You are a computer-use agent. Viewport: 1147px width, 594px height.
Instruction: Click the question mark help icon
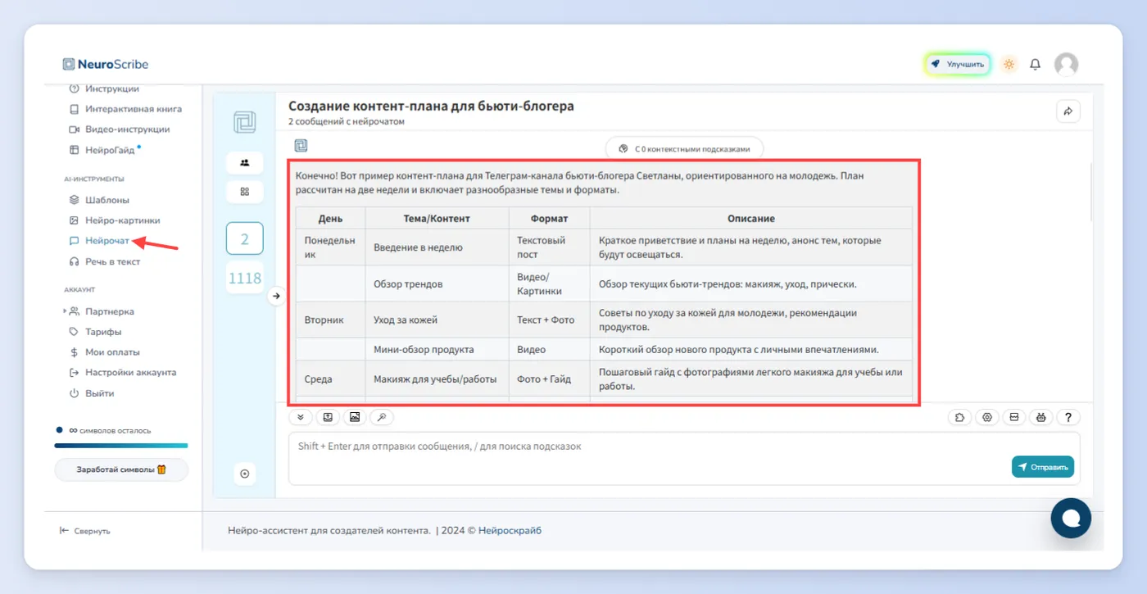click(1068, 417)
